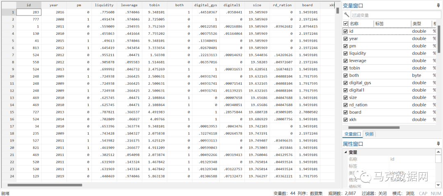443x196 pixels.
Task: Select row number 12 header
Action: pos(9,90)
